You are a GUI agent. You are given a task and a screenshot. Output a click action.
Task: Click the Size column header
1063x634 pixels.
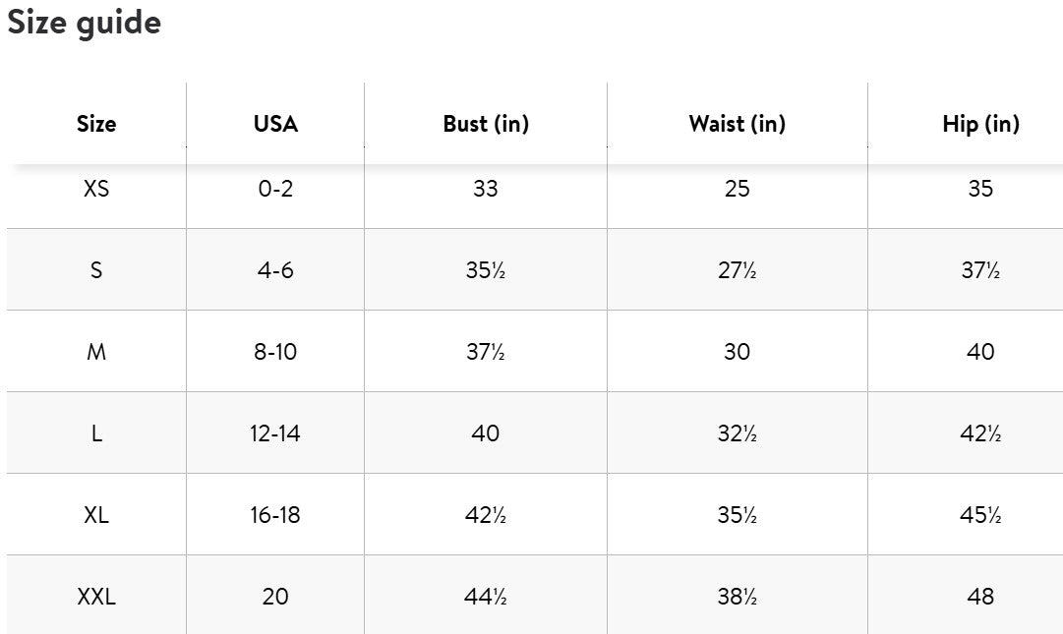(96, 124)
